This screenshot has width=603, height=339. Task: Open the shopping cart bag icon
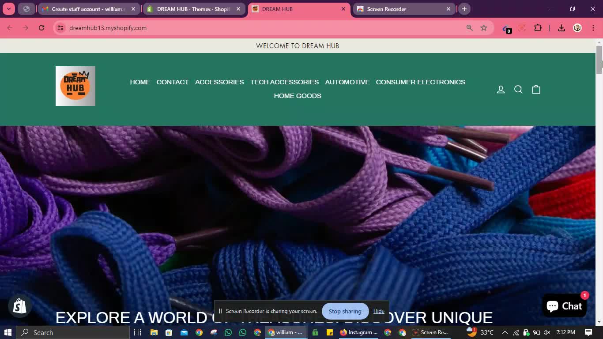point(536,90)
